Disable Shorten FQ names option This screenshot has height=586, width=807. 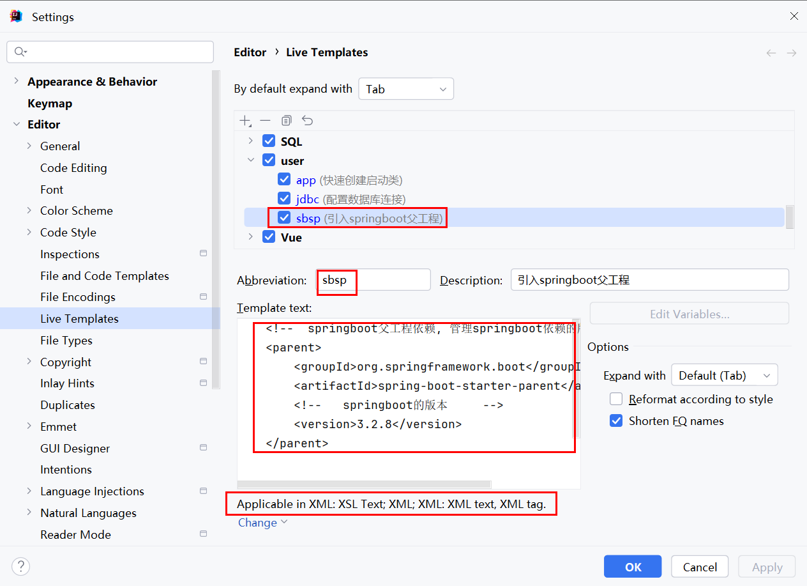[616, 421]
